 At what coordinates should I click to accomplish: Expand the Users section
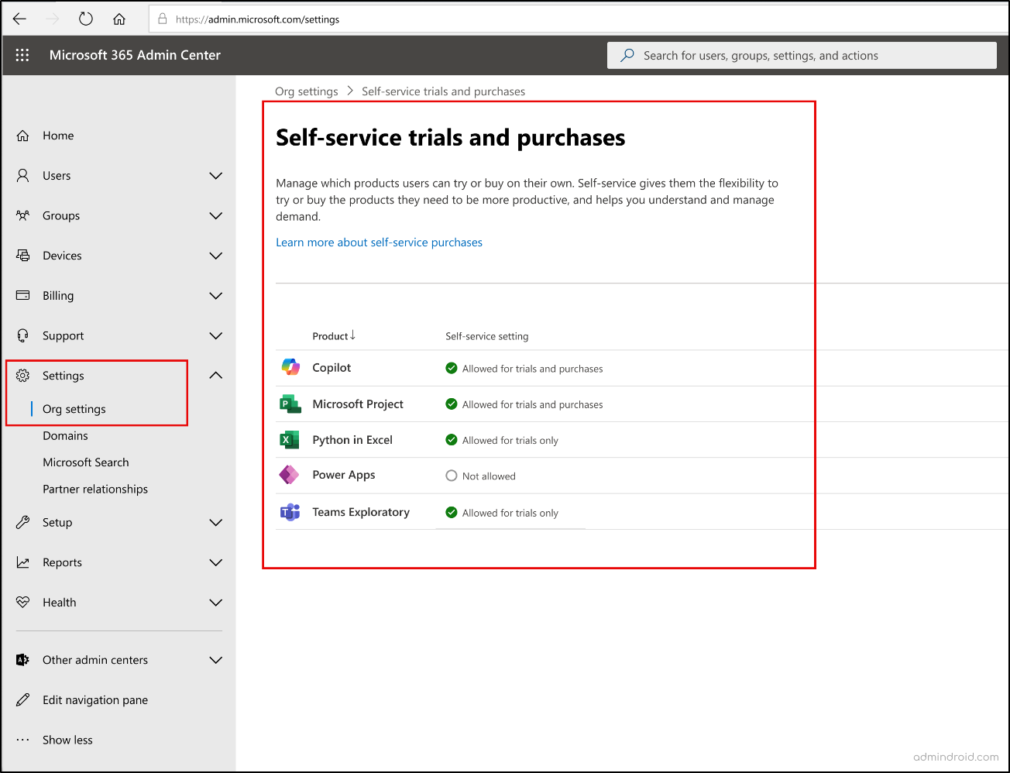(x=215, y=176)
